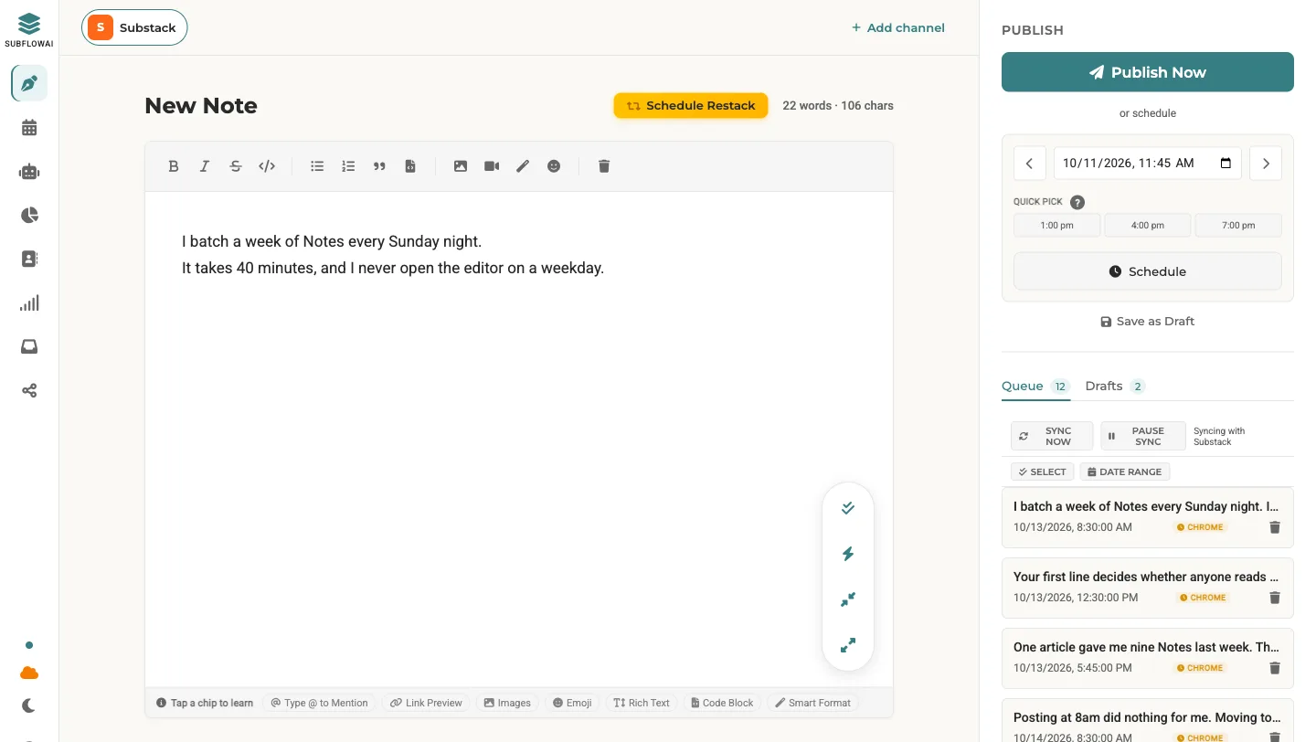Click Schedule Restack button
The image size is (1316, 742).
click(x=691, y=105)
